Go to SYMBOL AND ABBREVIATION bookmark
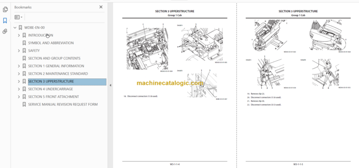The height and width of the screenshot is (168, 359). (51, 43)
